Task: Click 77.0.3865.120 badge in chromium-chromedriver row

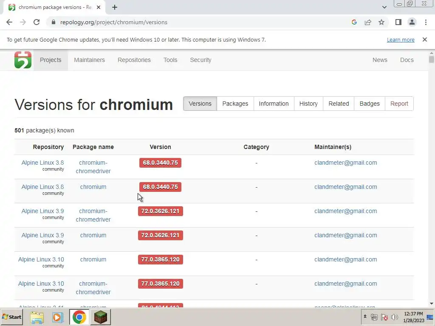Action: tap(160, 284)
